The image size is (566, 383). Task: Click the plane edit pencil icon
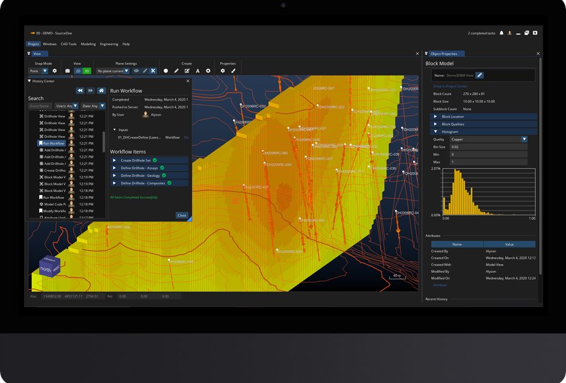tap(145, 70)
